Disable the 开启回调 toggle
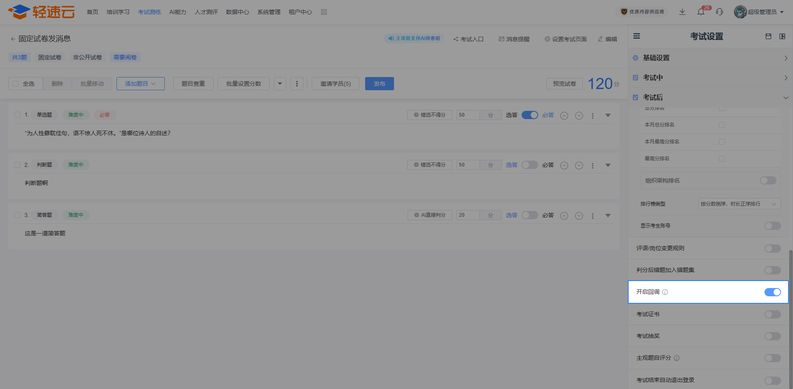This screenshot has width=793, height=389. click(772, 292)
